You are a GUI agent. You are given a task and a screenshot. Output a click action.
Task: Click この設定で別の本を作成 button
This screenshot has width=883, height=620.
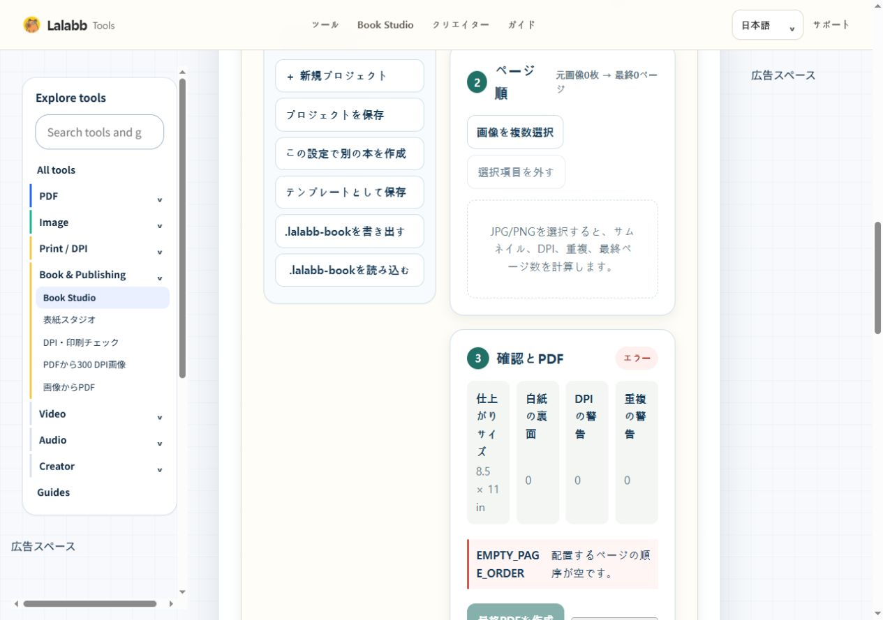350,153
